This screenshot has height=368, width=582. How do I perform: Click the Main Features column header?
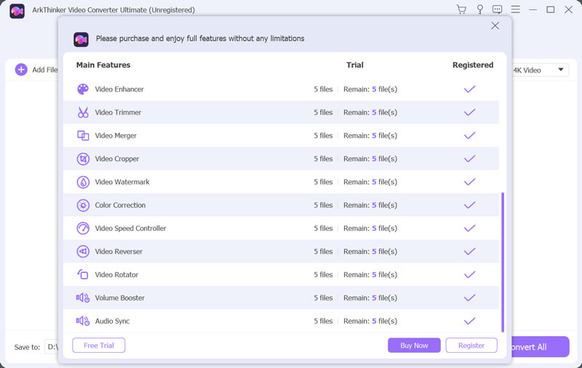(103, 65)
